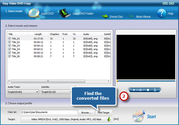The height and width of the screenshot is (125, 179).
Task: Click the Chapters column header
Action: tap(55, 34)
